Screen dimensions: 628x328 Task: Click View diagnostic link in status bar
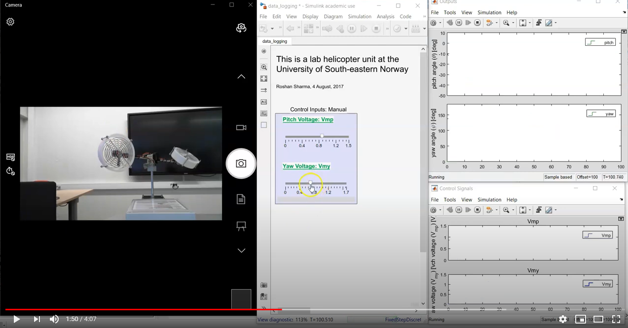tap(276, 320)
